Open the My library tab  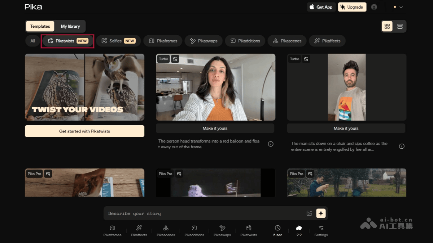[70, 26]
